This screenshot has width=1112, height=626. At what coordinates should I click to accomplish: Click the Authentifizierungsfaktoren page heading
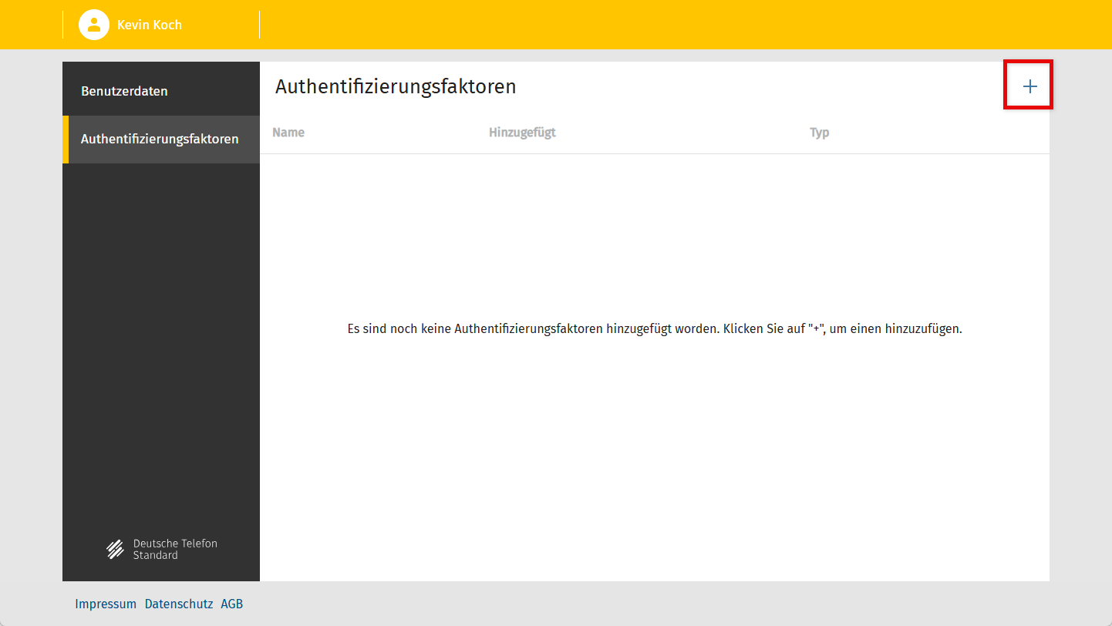[x=396, y=86]
